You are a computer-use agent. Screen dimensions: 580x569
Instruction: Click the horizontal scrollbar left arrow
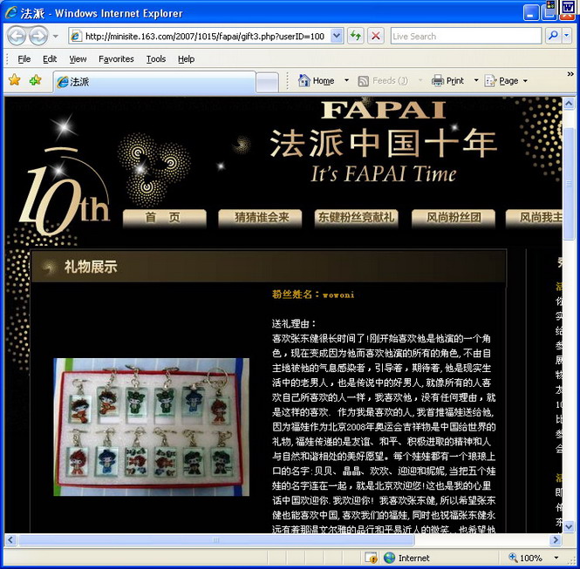click(x=10, y=540)
